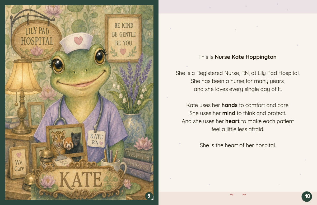Image resolution: width=317 pixels, height=205 pixels.
Task: Click the line 'feel a little less afraid.'
Action: pyautogui.click(x=238, y=130)
